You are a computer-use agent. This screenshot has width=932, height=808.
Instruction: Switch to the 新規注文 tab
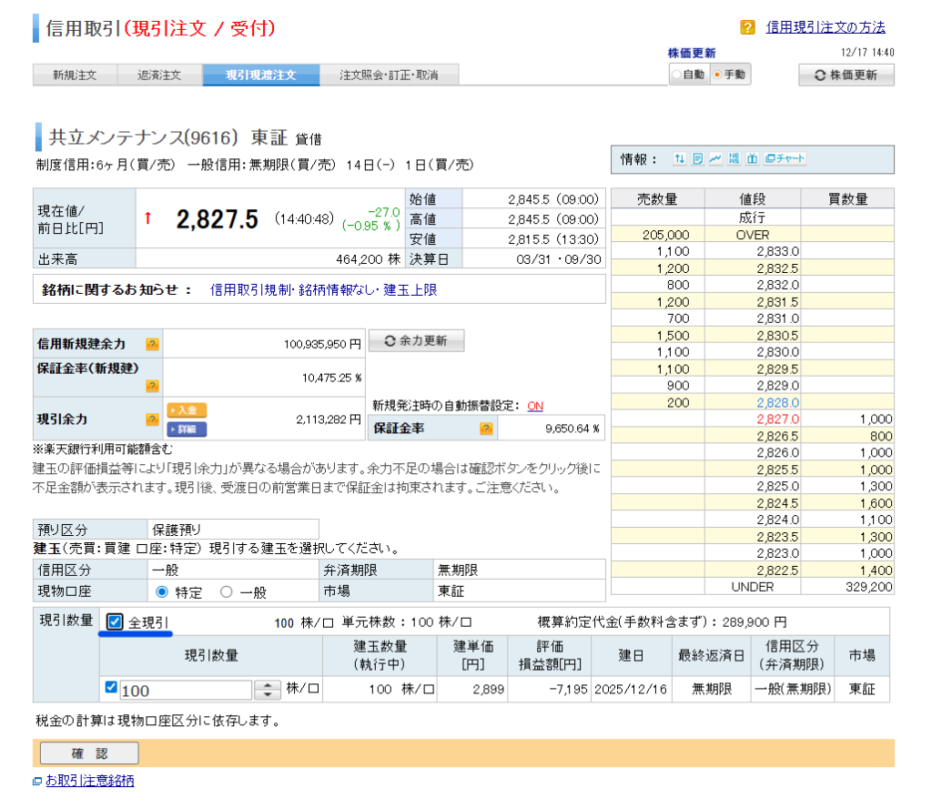(75, 75)
